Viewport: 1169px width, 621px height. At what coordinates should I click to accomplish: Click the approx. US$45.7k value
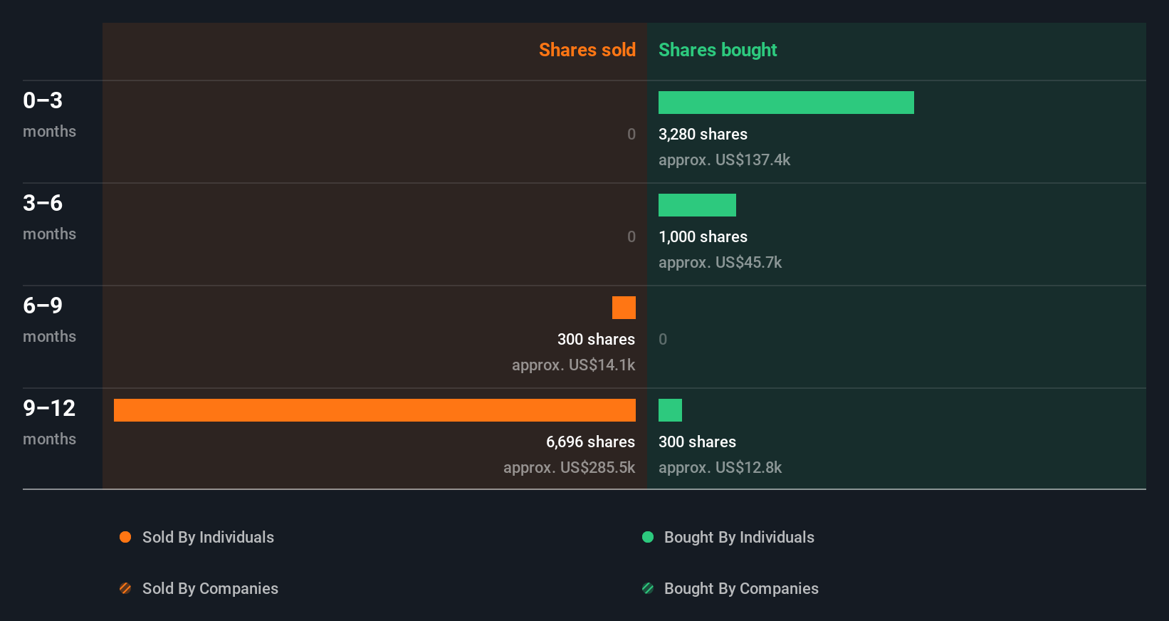click(720, 263)
